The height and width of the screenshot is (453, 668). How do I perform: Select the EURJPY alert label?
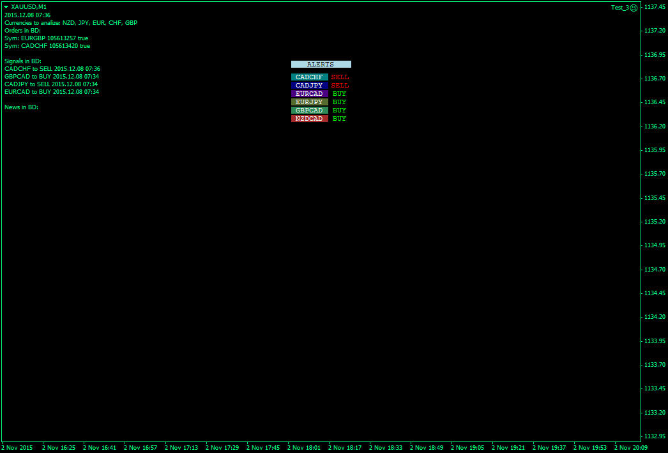(309, 102)
